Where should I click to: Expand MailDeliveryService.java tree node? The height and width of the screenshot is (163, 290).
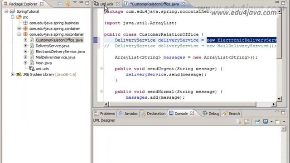[x=25, y=58]
